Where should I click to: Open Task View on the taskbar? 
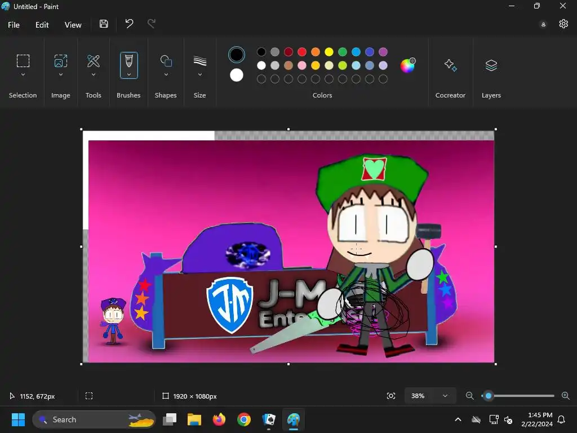[170, 419]
